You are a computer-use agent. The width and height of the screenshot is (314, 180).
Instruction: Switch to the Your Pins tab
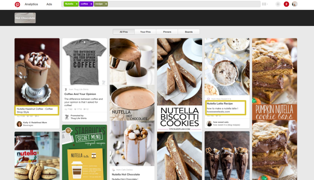pyautogui.click(x=145, y=32)
